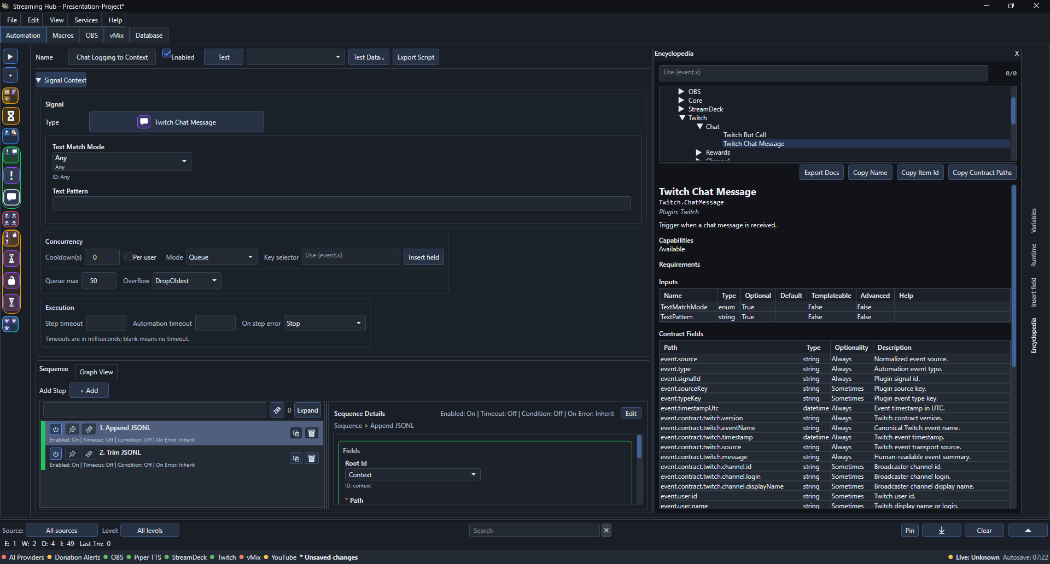The width and height of the screenshot is (1050, 564).
Task: Select the exclamation mark automation icon
Action: click(11, 175)
